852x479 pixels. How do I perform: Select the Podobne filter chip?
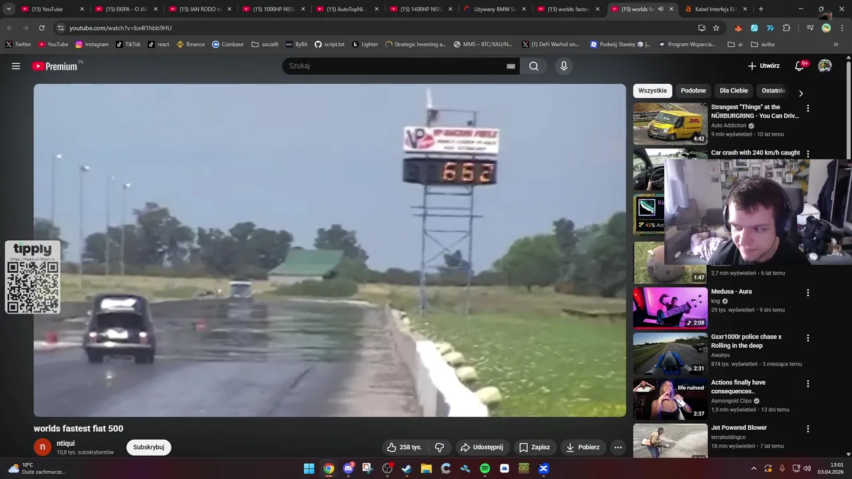(693, 90)
